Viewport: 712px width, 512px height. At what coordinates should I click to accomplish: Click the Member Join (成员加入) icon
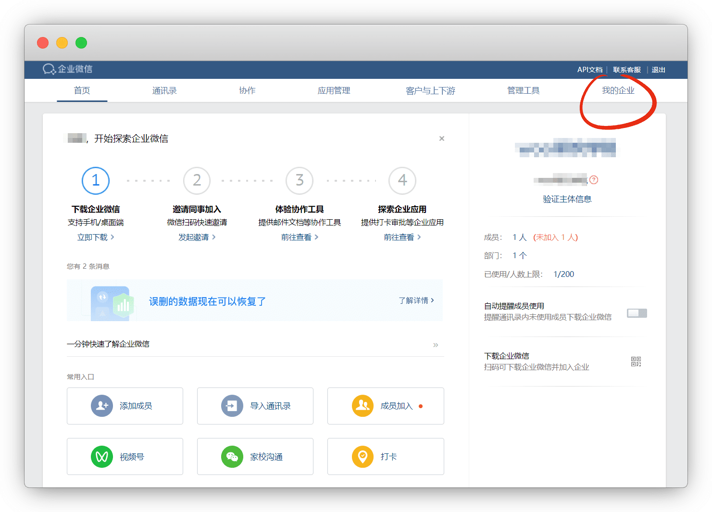point(362,406)
